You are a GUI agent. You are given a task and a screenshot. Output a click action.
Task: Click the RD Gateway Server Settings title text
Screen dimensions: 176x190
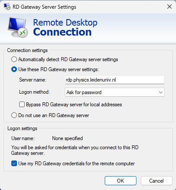coord(44,7)
